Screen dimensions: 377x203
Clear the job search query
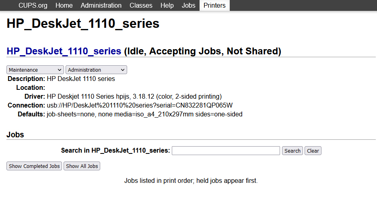[313, 151]
